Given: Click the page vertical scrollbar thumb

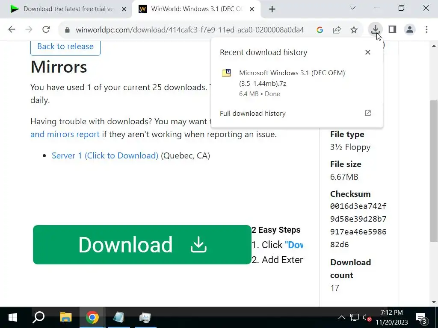Looking at the screenshot, I should pyautogui.click(x=434, y=171).
